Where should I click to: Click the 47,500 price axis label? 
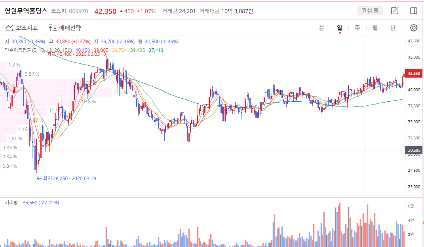414,41
